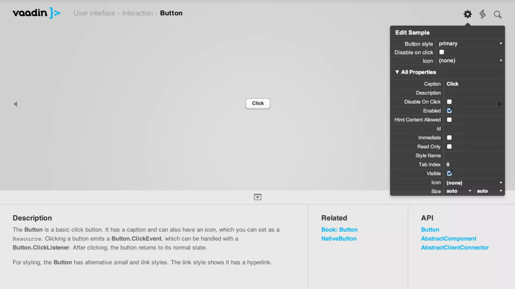Screen dimensions: 515x289
Task: Open Icon dropdown under All Properties
Action: 474,183
